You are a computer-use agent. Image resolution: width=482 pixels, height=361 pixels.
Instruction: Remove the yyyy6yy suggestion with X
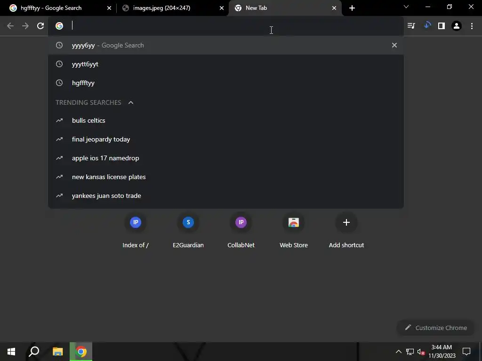pos(394,45)
